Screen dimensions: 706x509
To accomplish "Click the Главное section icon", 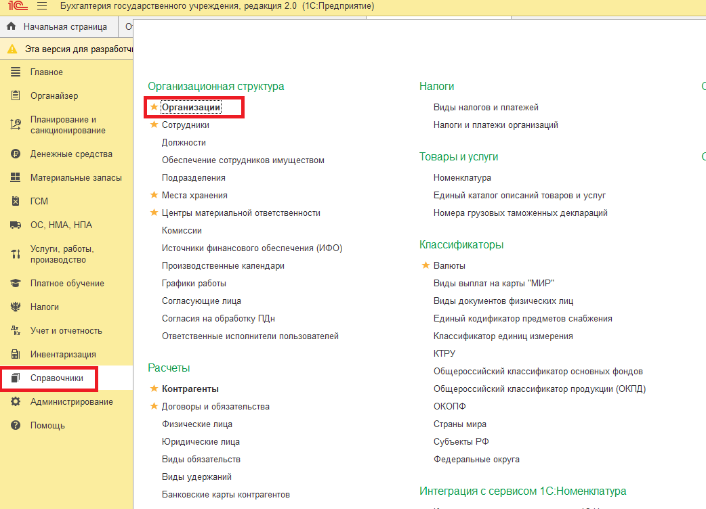I will click(x=16, y=72).
